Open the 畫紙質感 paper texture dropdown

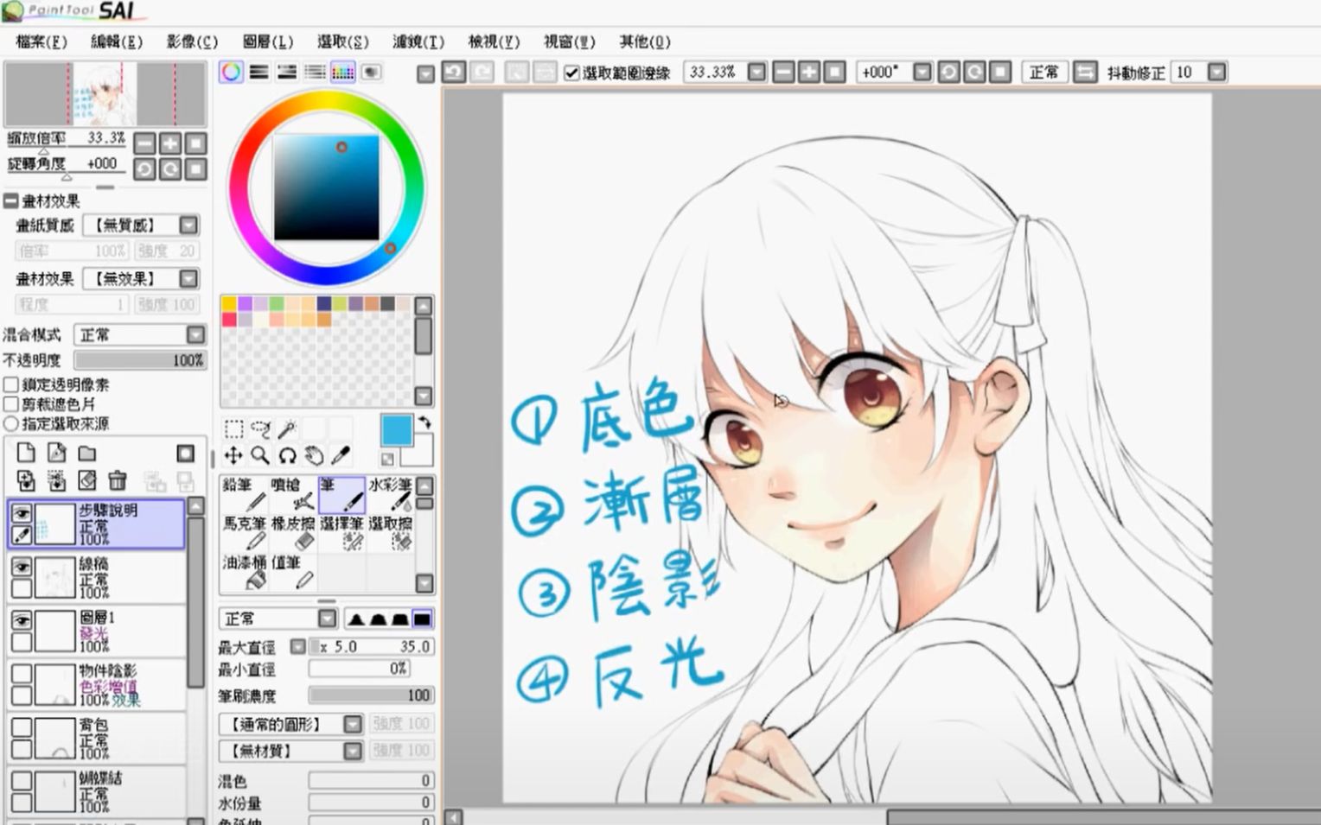click(x=188, y=225)
